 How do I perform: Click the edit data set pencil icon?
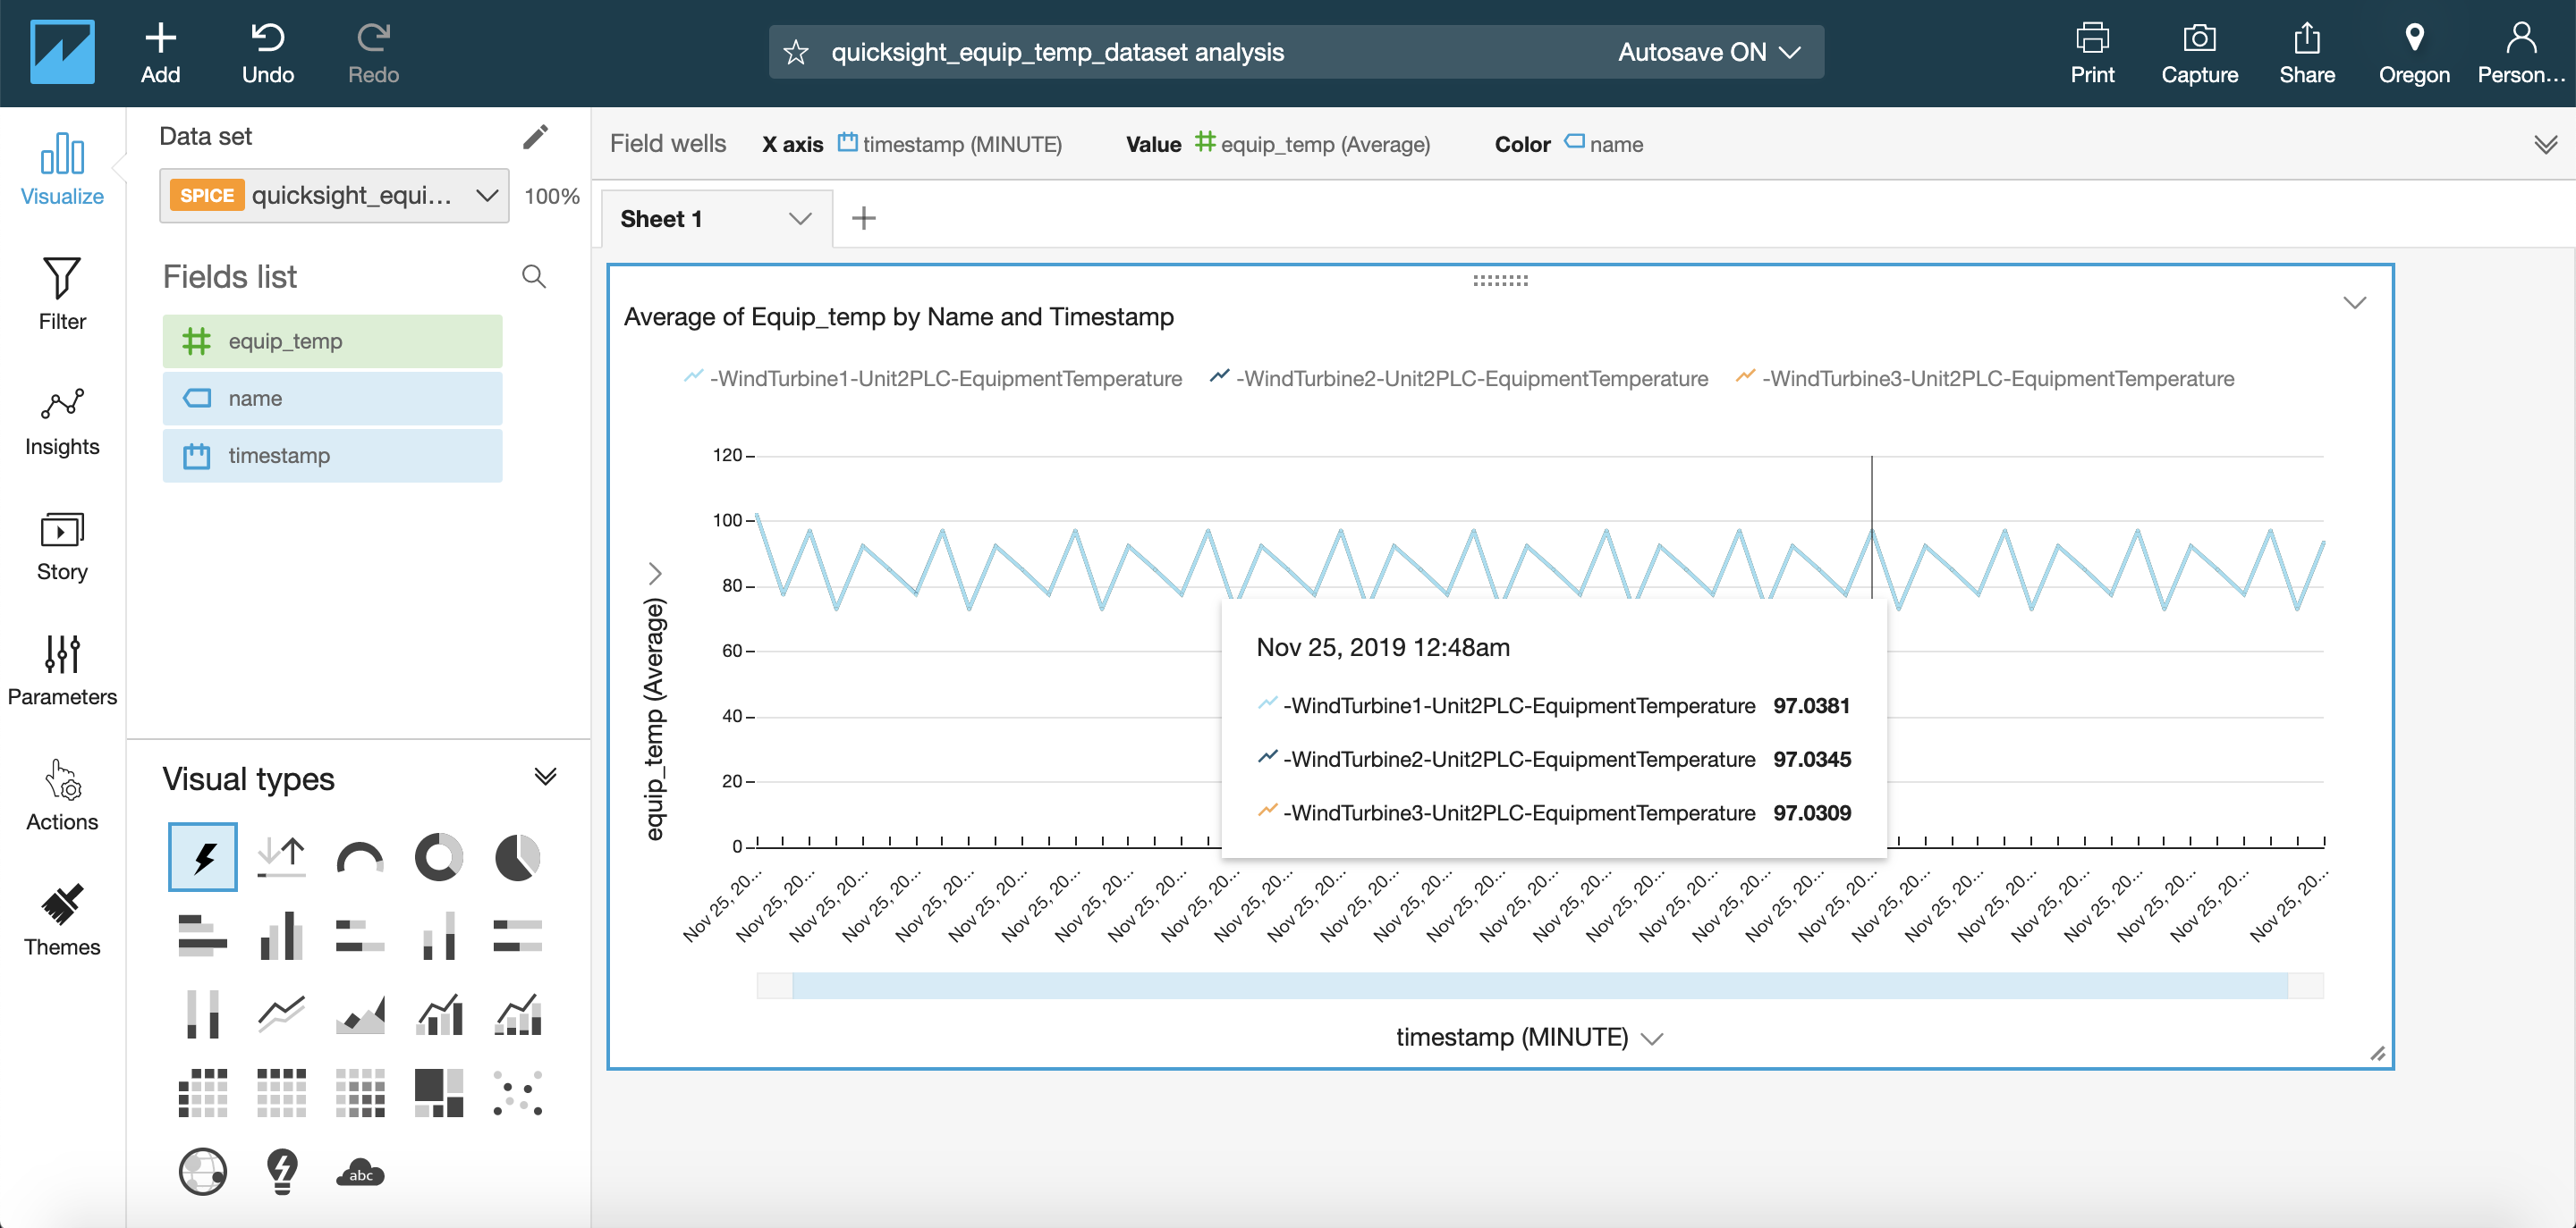pyautogui.click(x=535, y=137)
